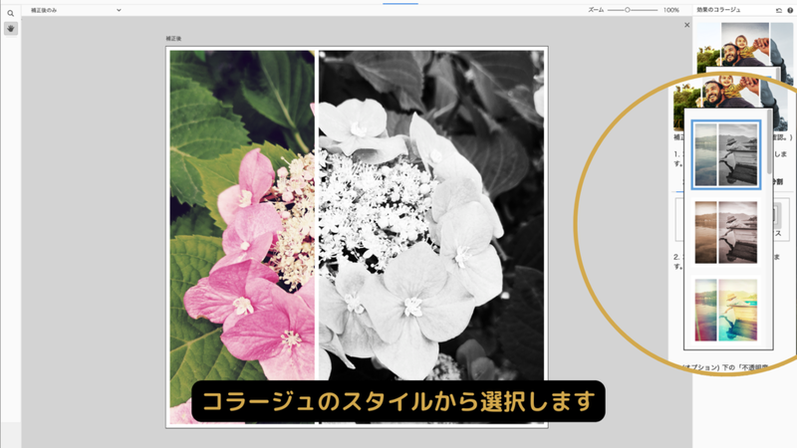
Task: Click the zoom slider handle
Action: (628, 10)
